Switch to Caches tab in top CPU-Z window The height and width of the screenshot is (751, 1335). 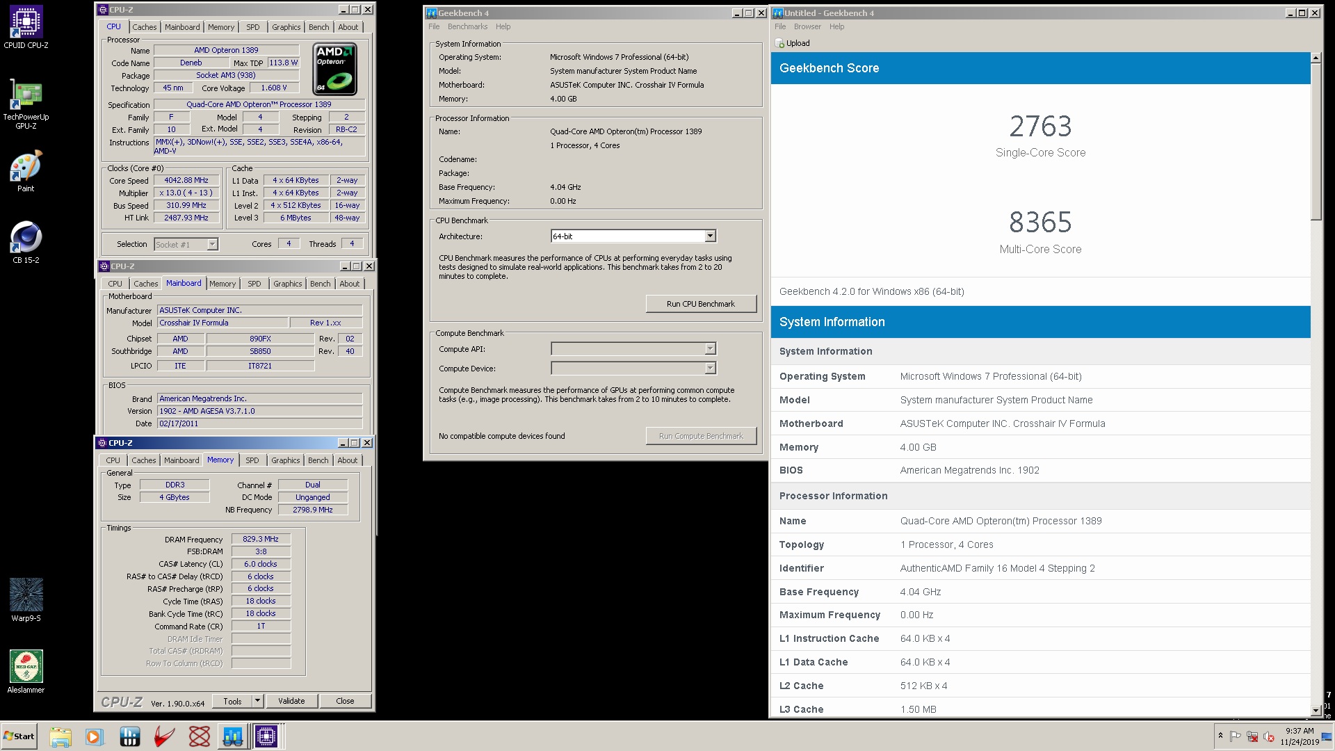(x=145, y=27)
